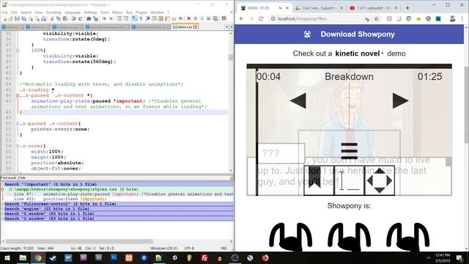Image resolution: width=469 pixels, height=264 pixels.
Task: Reload the localhost page in Chrome
Action: pyautogui.click(x=261, y=18)
